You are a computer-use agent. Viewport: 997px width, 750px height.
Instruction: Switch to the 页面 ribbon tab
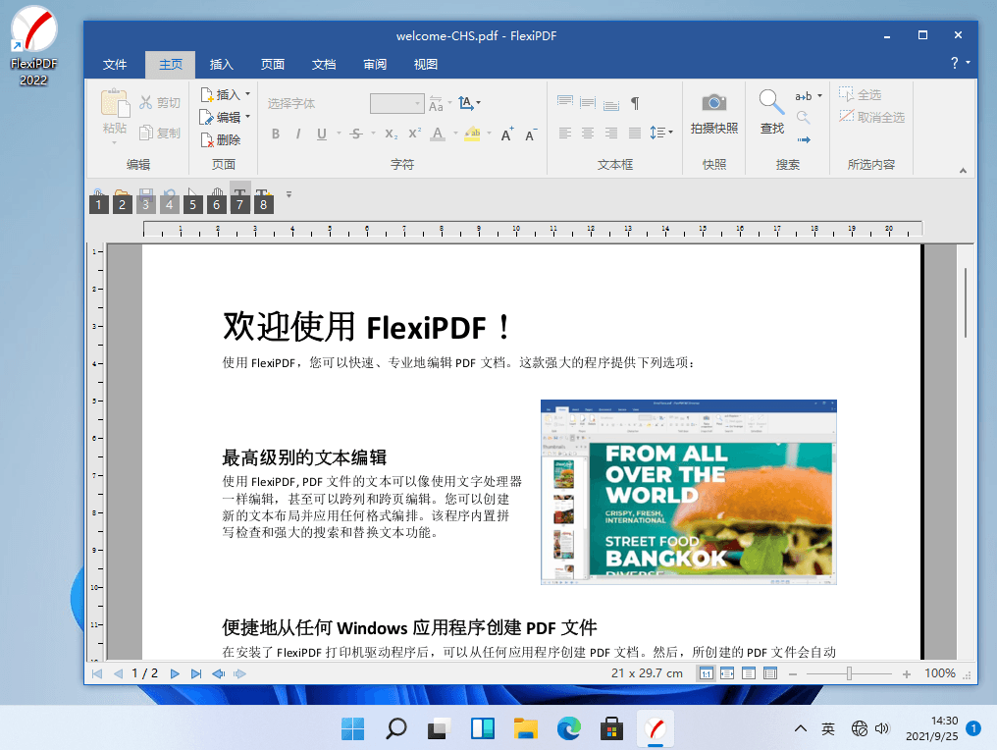(272, 64)
